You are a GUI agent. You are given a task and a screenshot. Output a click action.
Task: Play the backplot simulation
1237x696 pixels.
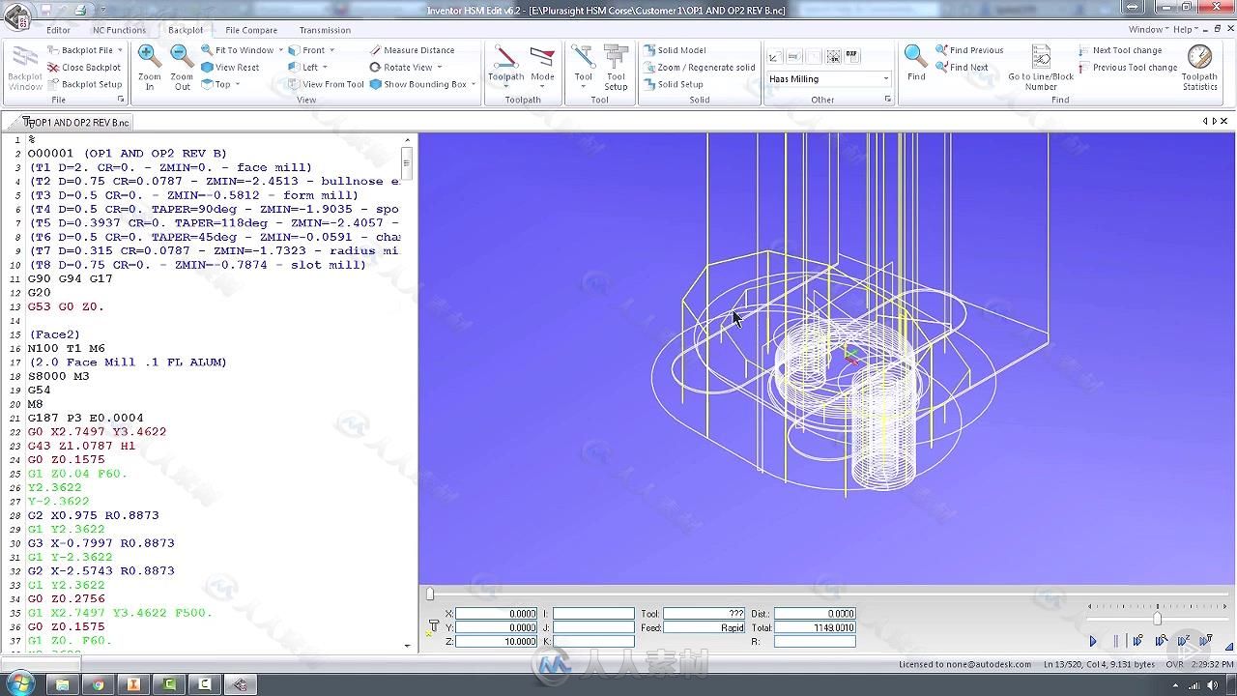[1093, 641]
